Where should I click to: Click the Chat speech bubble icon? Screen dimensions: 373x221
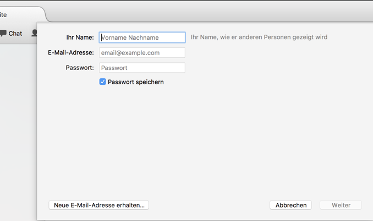tap(3, 33)
